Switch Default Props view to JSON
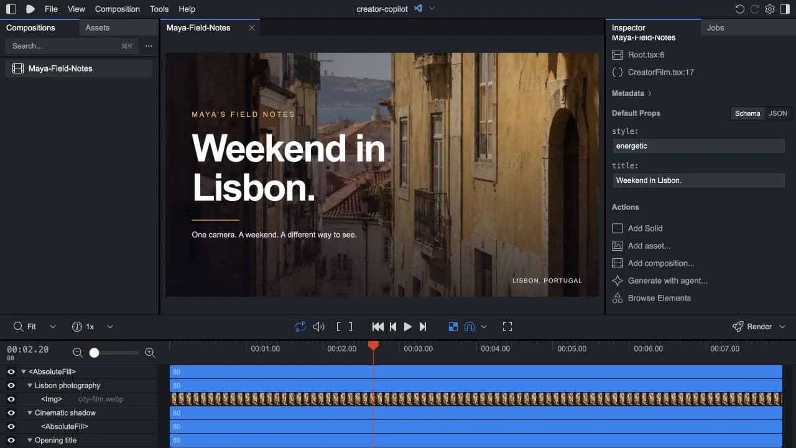 778,113
